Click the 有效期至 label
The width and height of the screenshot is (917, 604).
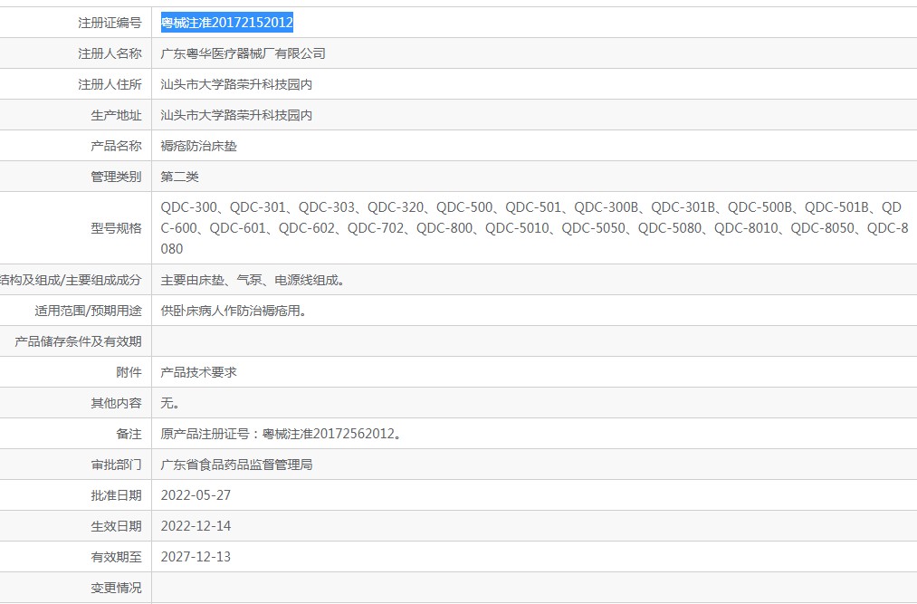tap(117, 557)
